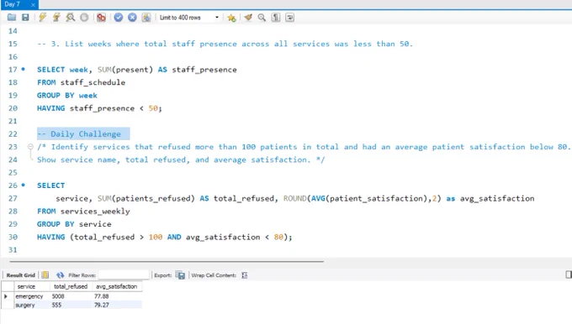572x324 pixels.
Task: Toggle the result side panel
Action: (x=569, y=274)
